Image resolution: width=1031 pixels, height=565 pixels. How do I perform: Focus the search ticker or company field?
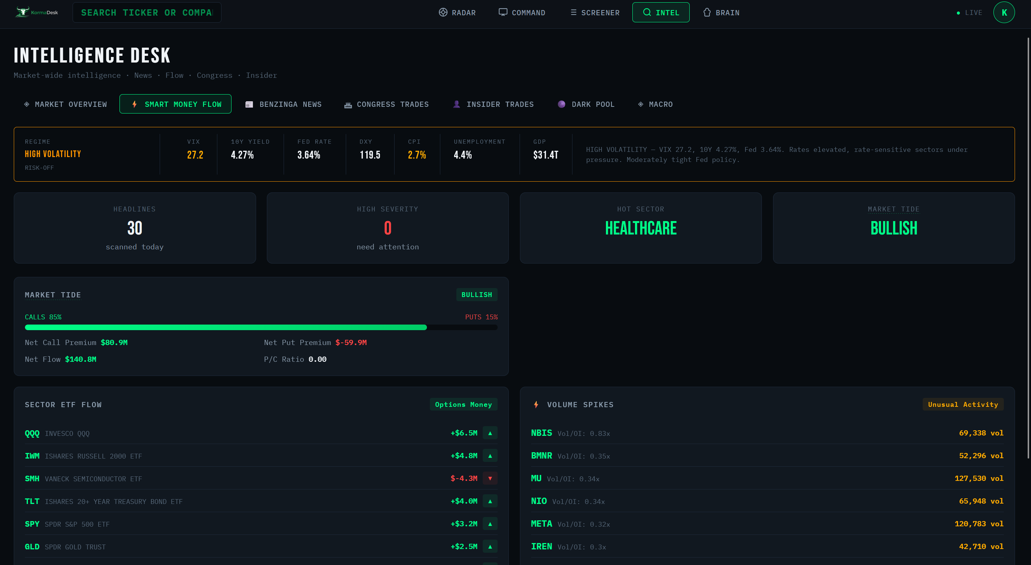pyautogui.click(x=147, y=13)
